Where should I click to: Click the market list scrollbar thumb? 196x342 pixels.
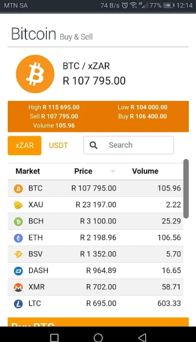click(186, 188)
